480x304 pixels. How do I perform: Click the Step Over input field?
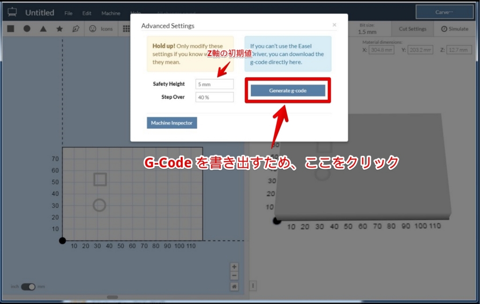point(214,97)
